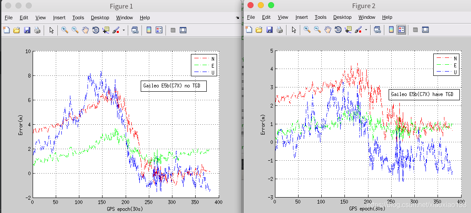
Task: Select Rotate 3D tool in Figure 1
Action: (x=96, y=30)
